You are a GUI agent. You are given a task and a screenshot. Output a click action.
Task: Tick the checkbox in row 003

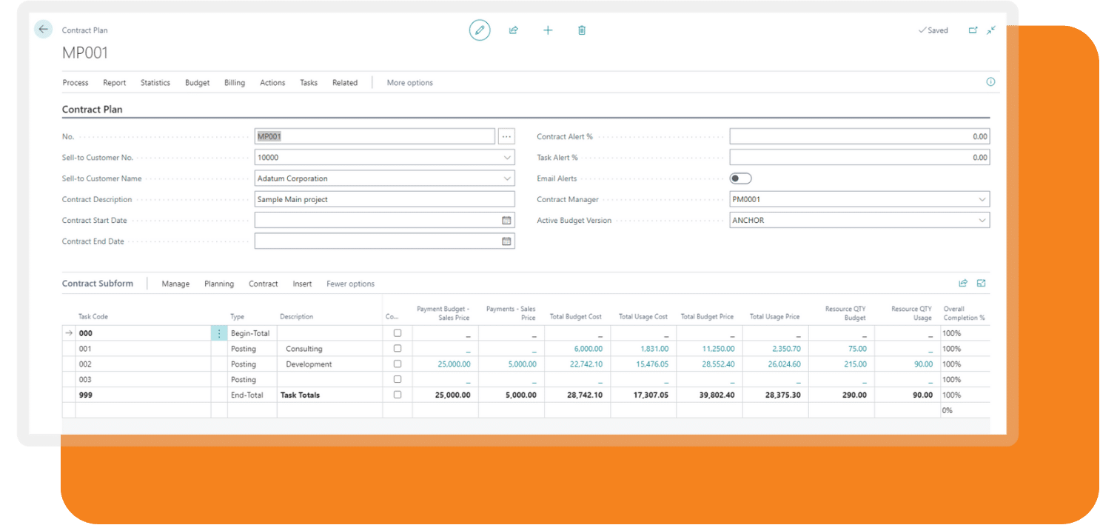(398, 380)
